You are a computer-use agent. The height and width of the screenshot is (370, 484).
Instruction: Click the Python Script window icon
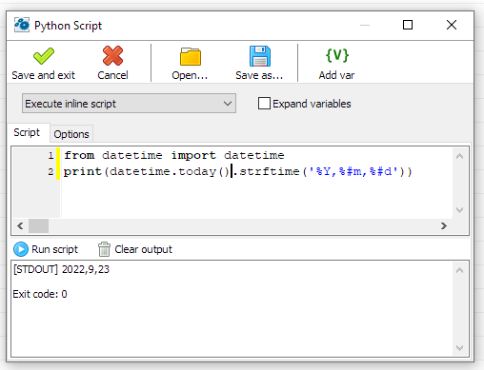coord(22,25)
